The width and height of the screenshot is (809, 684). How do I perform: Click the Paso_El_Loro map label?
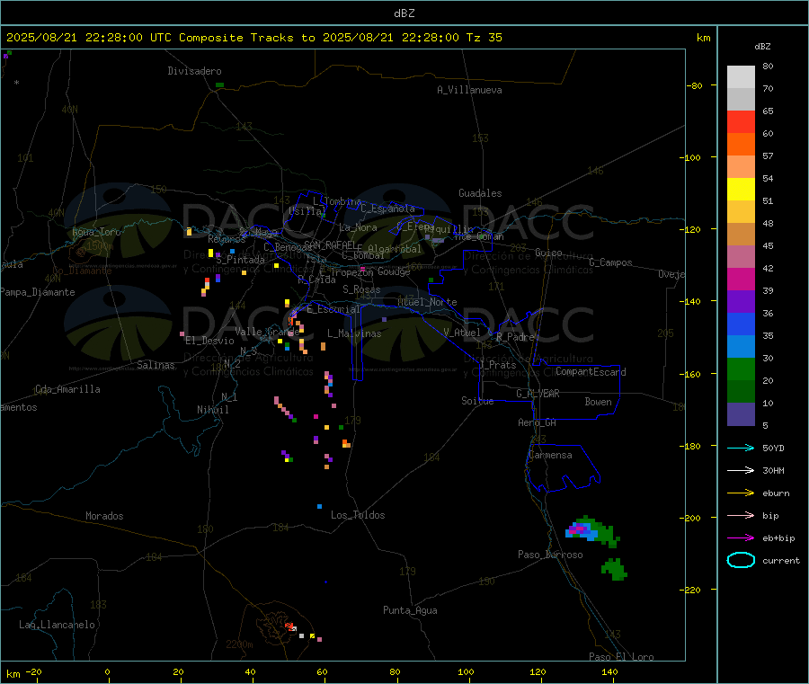[x=621, y=657]
